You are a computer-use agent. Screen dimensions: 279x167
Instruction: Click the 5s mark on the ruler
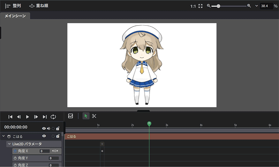(235, 125)
